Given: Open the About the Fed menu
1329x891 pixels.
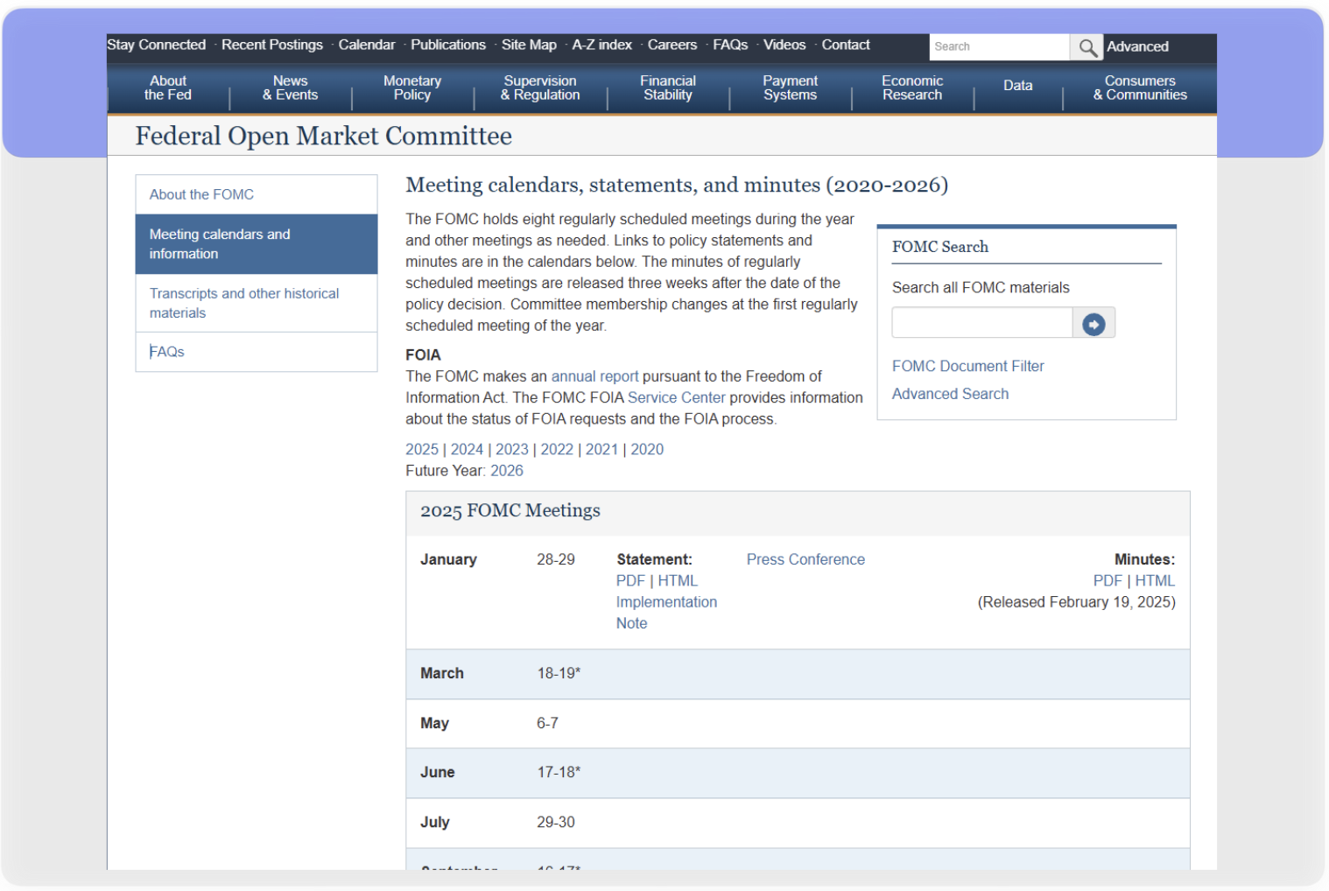Looking at the screenshot, I should (168, 88).
